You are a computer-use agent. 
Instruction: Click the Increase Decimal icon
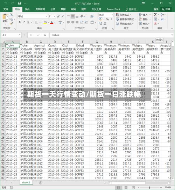(x=100, y=23)
